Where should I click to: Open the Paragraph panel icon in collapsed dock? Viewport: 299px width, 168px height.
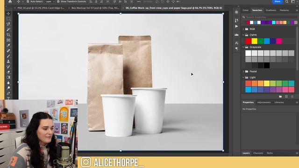(x=236, y=49)
